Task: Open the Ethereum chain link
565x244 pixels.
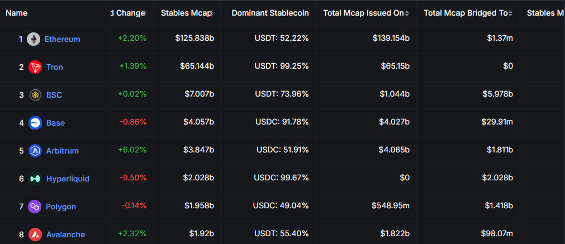Action: tap(62, 39)
